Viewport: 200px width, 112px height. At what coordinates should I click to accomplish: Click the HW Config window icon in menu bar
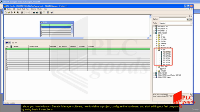pyautogui.click(x=5, y=9)
